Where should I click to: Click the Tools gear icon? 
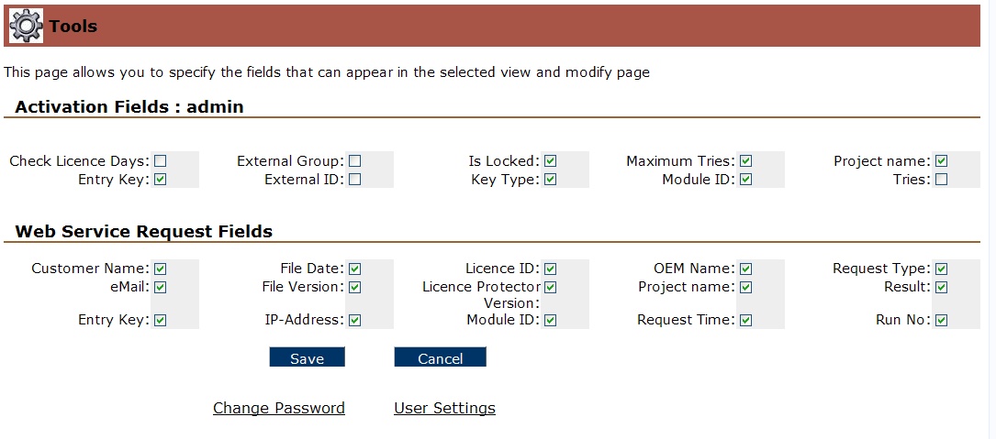(26, 26)
